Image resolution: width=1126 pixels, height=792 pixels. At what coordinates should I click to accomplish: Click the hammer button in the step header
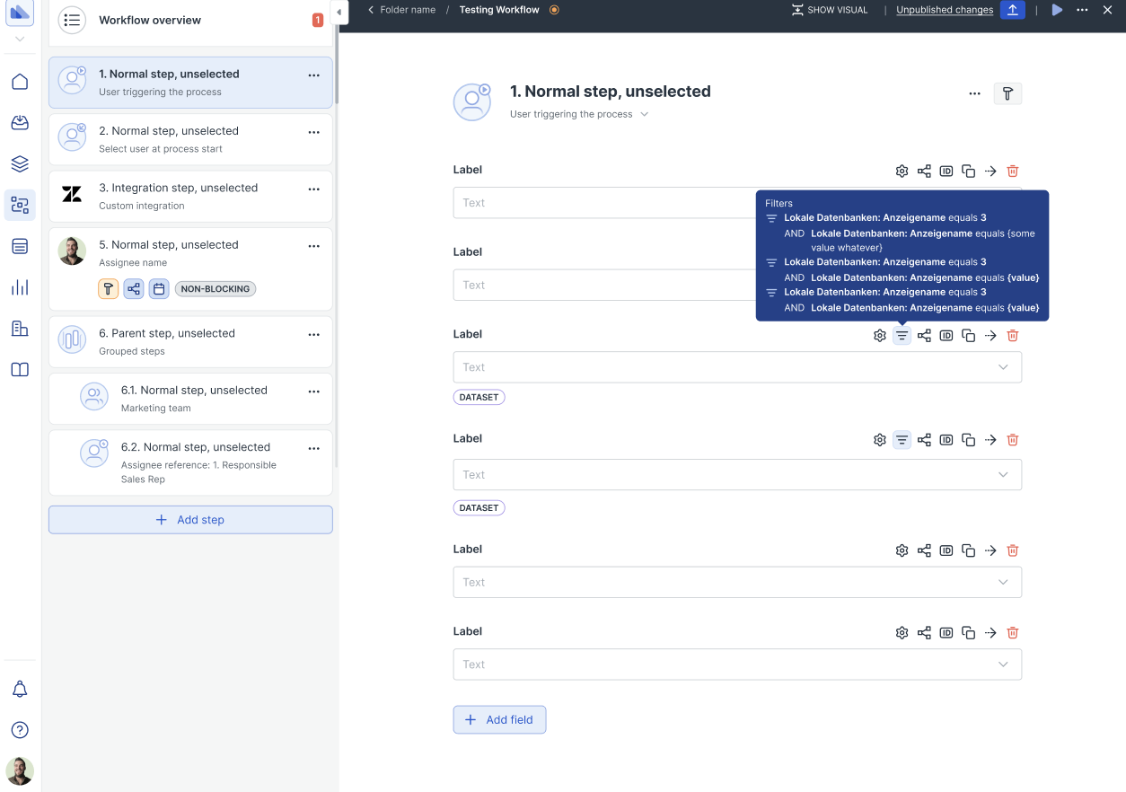1007,93
